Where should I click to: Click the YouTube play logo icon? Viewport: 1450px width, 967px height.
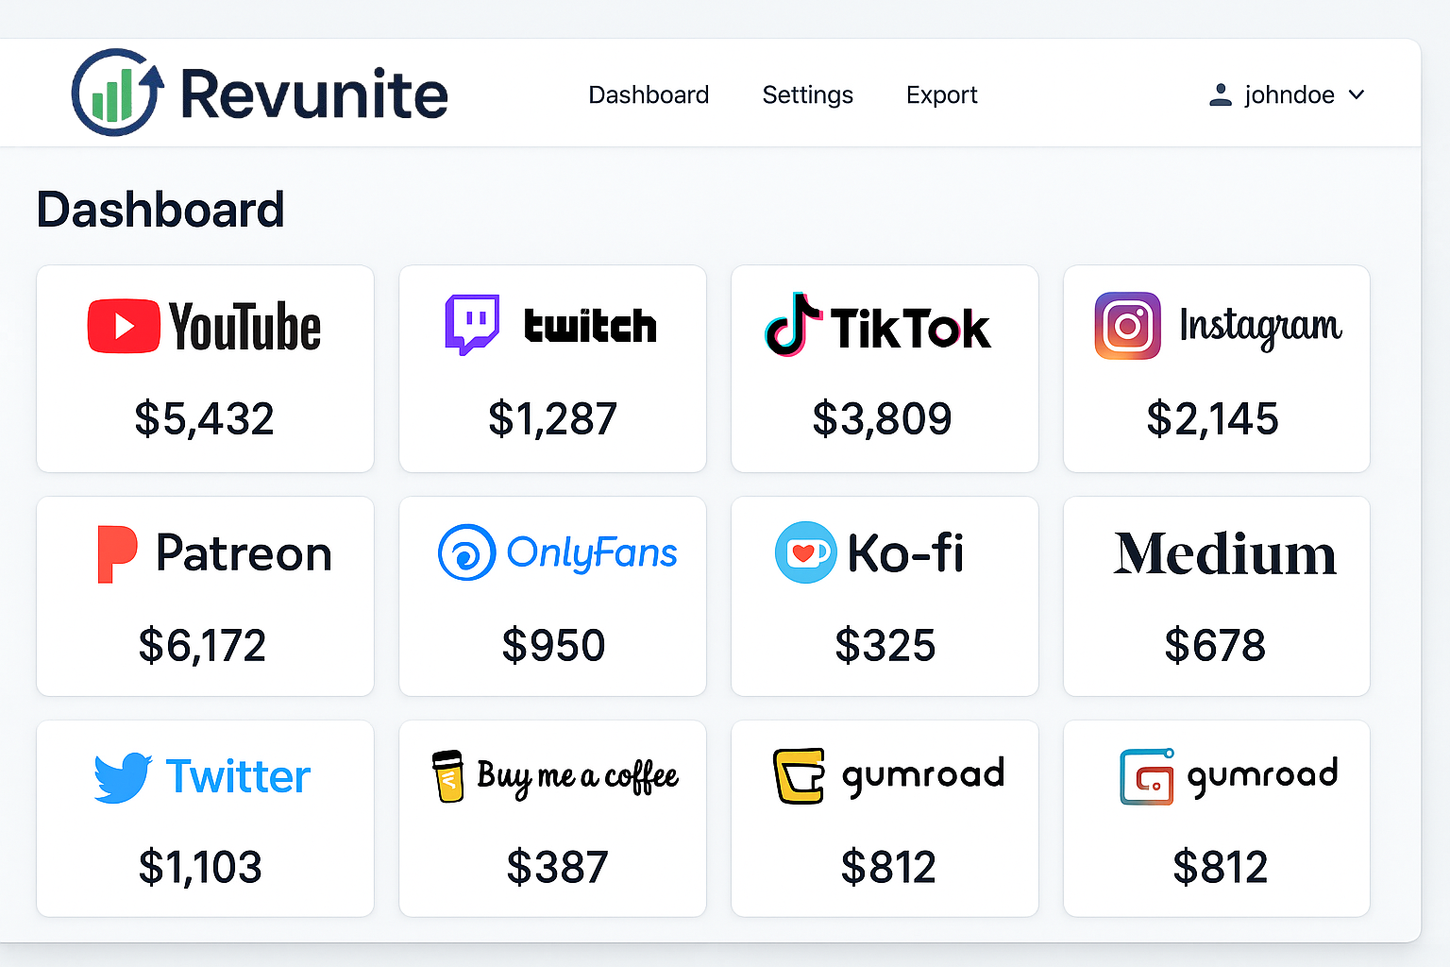[x=124, y=326]
